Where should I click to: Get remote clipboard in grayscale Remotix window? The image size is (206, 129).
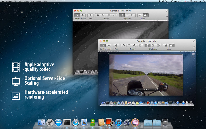[x=133, y=15]
